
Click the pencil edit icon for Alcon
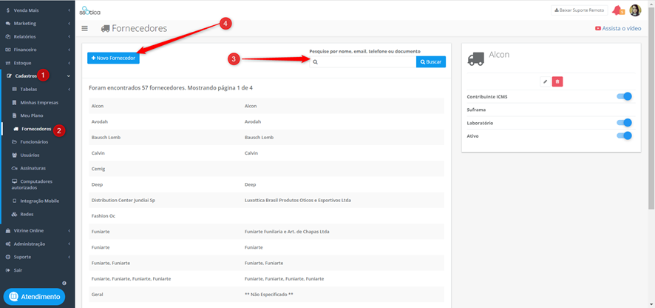tap(545, 81)
